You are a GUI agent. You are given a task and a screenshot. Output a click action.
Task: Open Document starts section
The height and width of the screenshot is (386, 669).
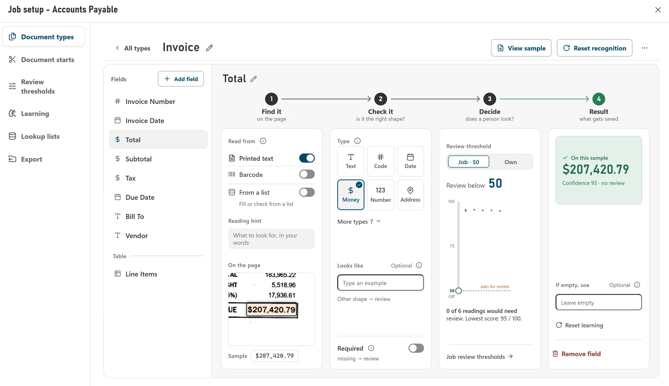(x=44, y=60)
